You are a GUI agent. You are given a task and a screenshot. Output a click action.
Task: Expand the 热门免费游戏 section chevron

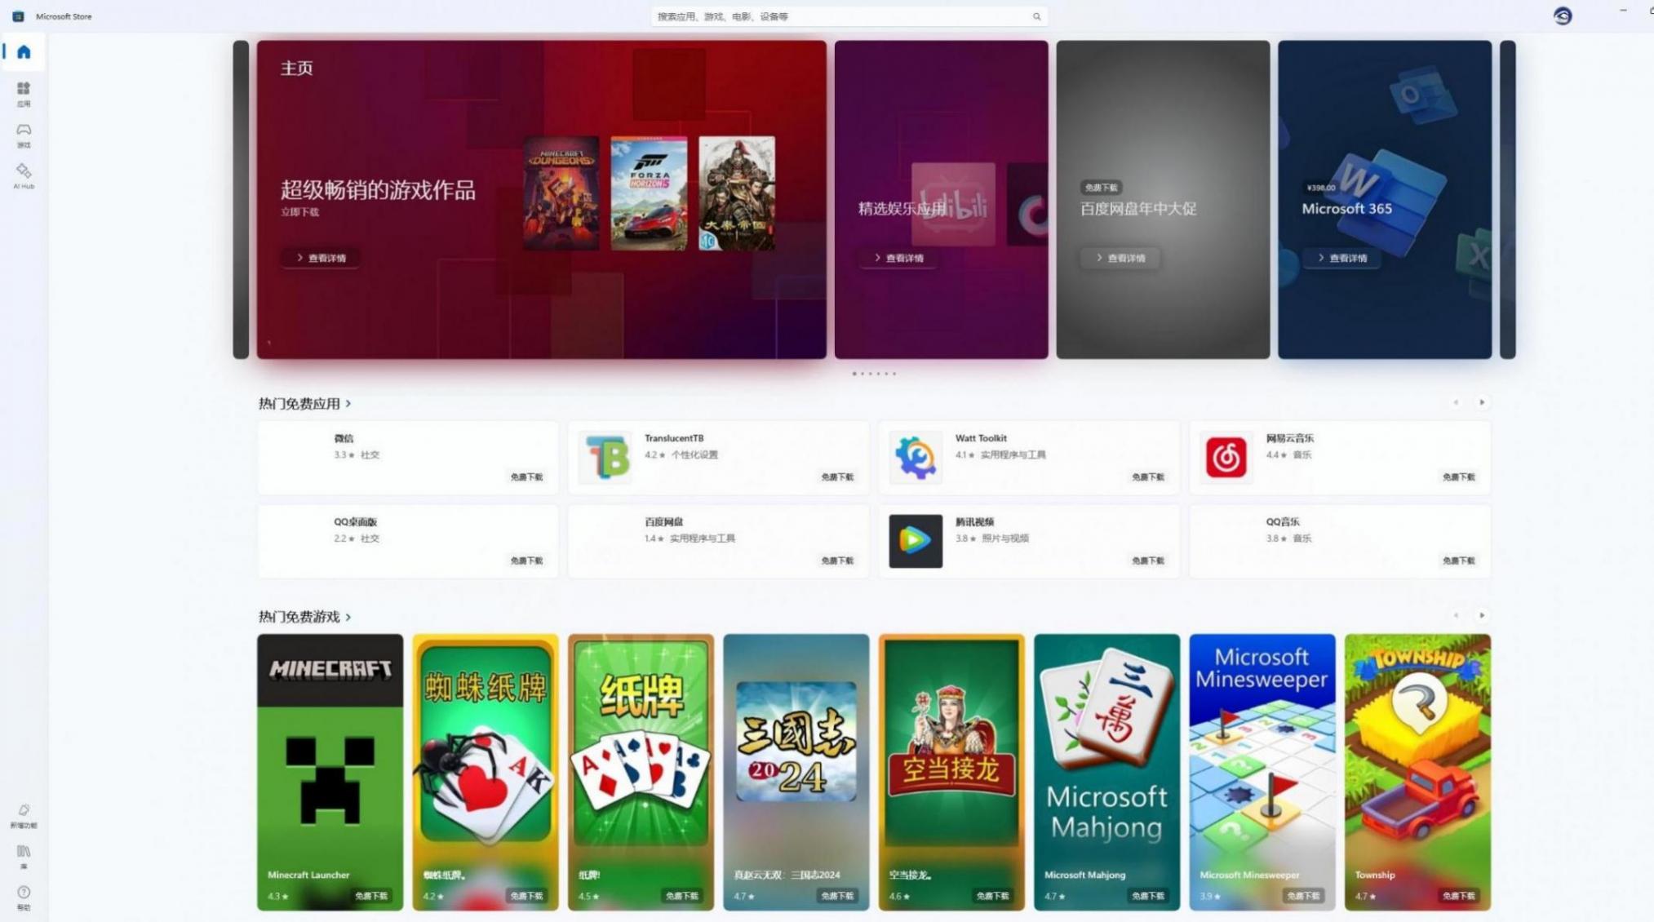[348, 616]
